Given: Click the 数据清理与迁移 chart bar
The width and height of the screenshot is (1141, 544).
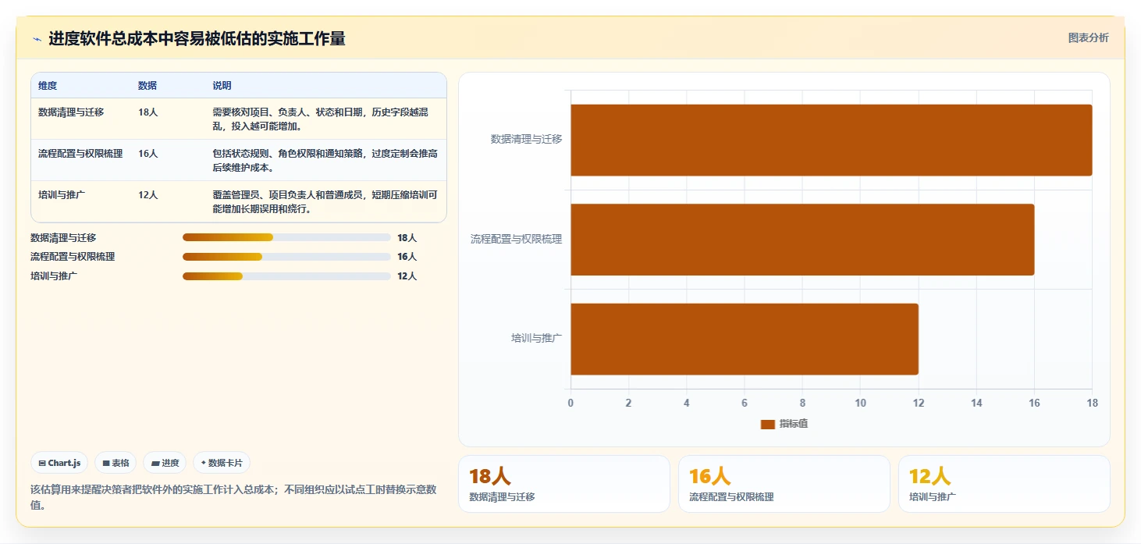Looking at the screenshot, I should pos(831,140).
